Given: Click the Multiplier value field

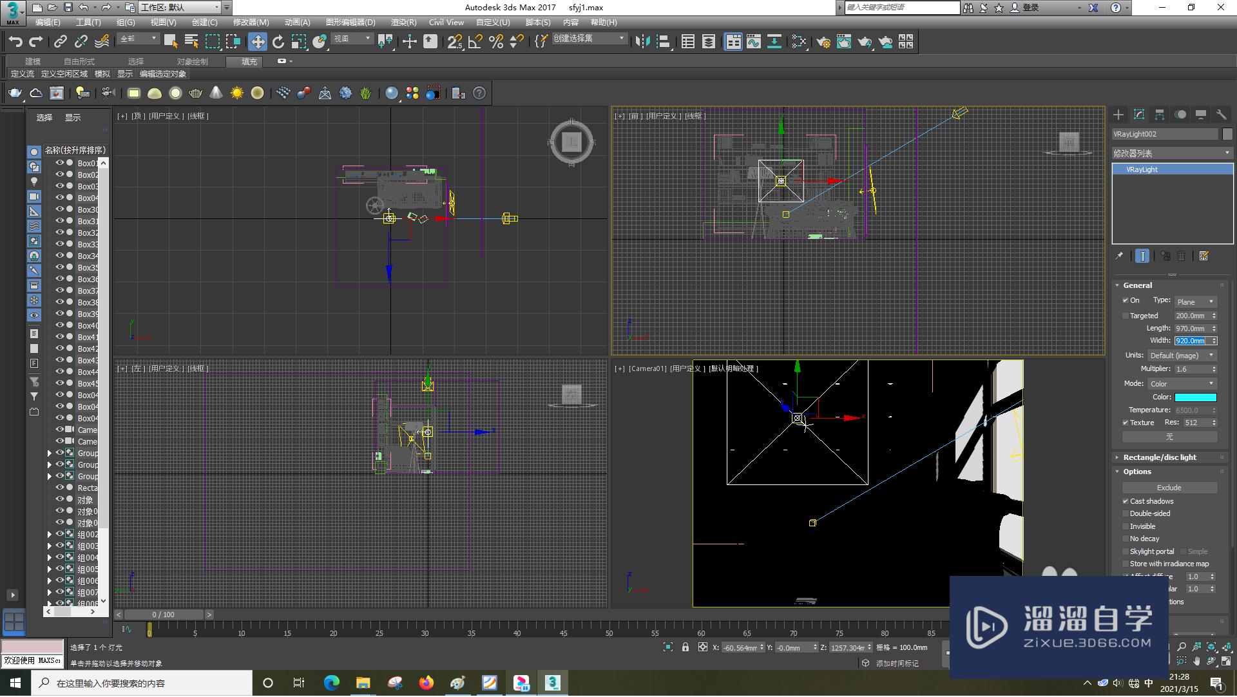Looking at the screenshot, I should [x=1192, y=369].
